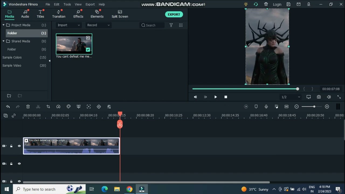Switch media to grid view icon
345x194 pixels.
[x=181, y=25]
